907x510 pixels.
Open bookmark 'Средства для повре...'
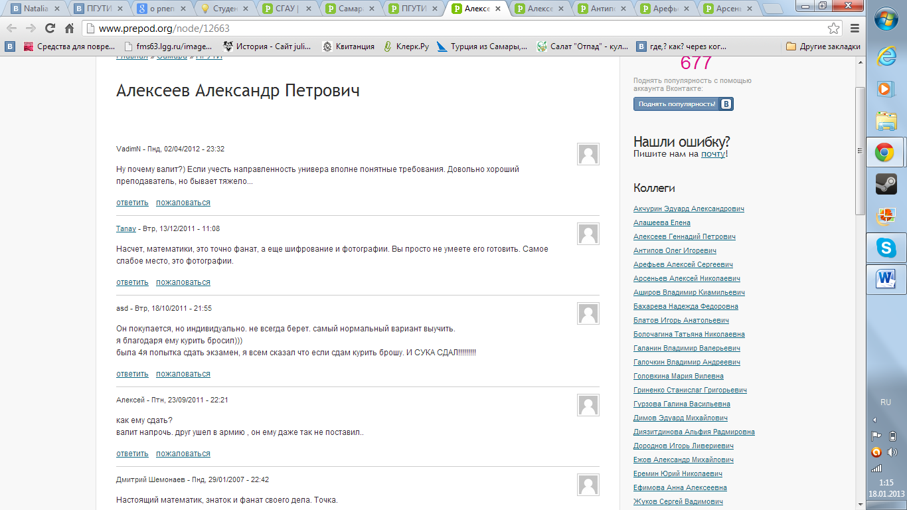(70, 46)
